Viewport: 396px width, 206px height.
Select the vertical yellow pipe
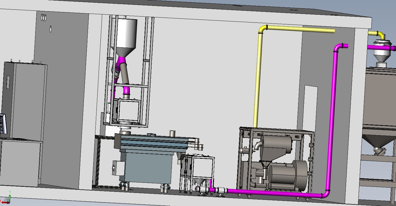click(258, 80)
